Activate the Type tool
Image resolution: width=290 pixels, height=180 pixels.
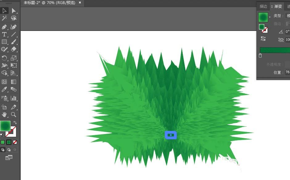tap(4, 34)
